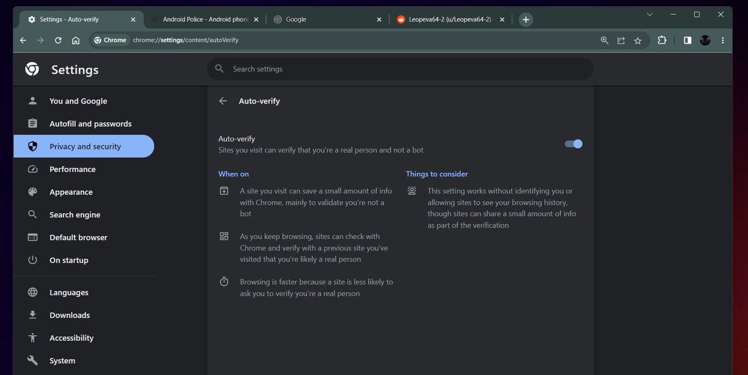
Task: Click the Downloads icon in the sidebar
Action: pyautogui.click(x=32, y=315)
